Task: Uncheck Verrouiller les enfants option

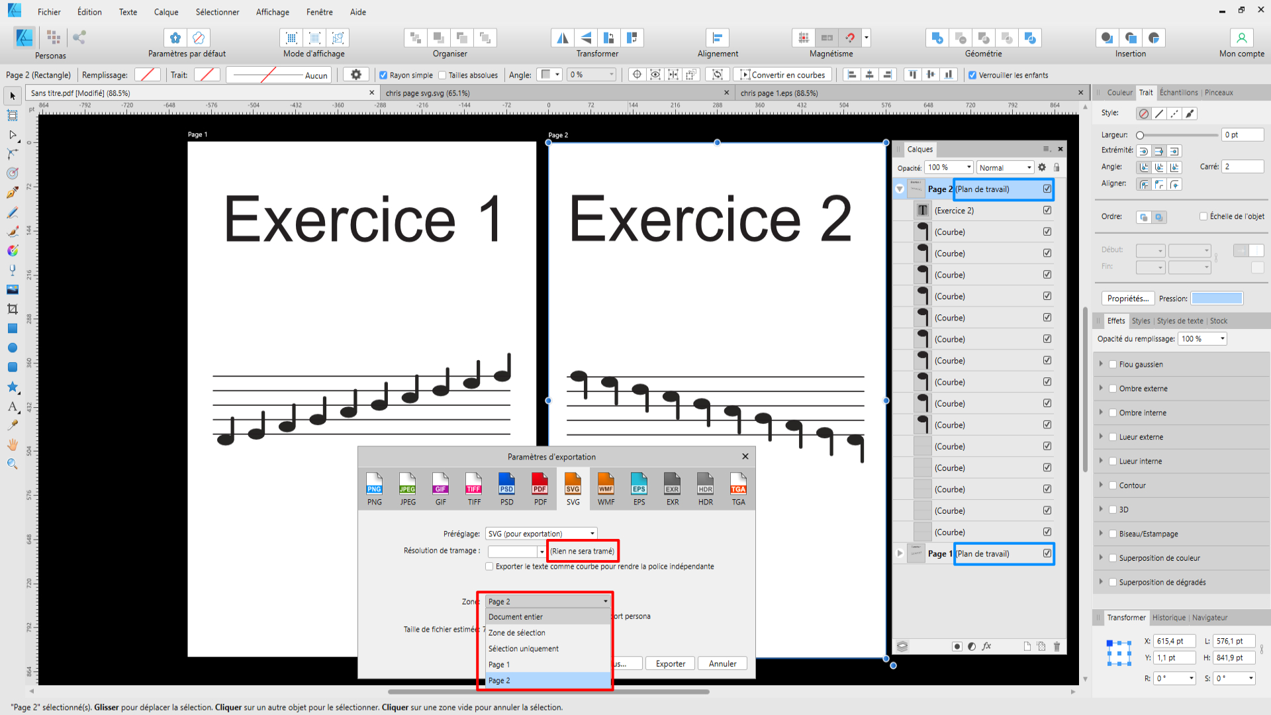Action: click(x=972, y=75)
